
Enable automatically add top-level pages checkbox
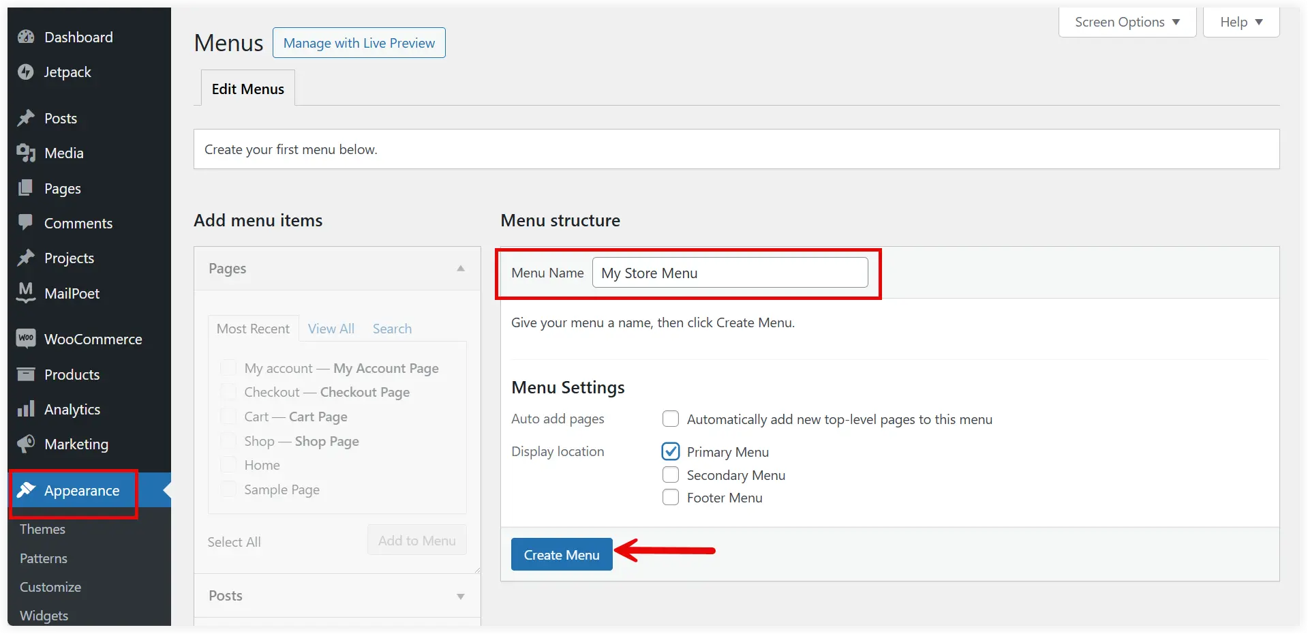coord(671,419)
